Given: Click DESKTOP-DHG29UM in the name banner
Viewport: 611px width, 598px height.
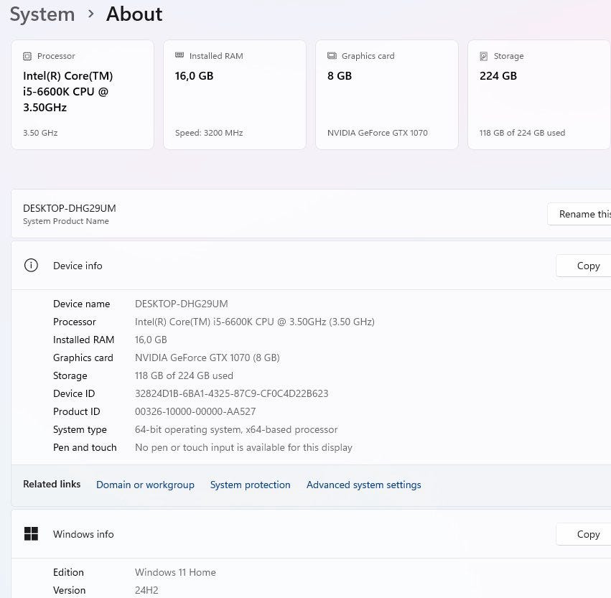Looking at the screenshot, I should 70,208.
